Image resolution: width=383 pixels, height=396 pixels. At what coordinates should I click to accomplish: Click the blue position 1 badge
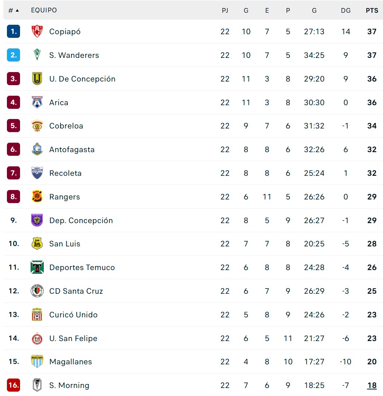[13, 32]
